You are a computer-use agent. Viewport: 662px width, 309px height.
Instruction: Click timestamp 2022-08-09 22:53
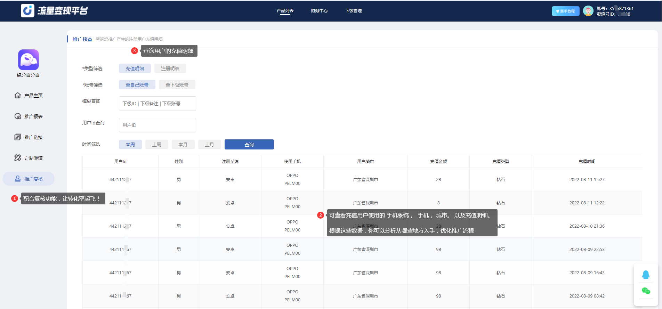587,250
